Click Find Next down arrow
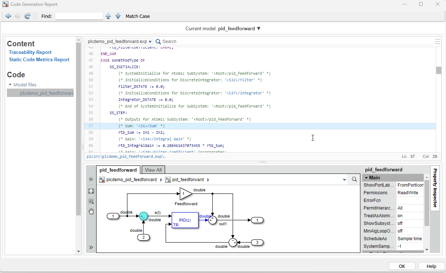 click(118, 16)
